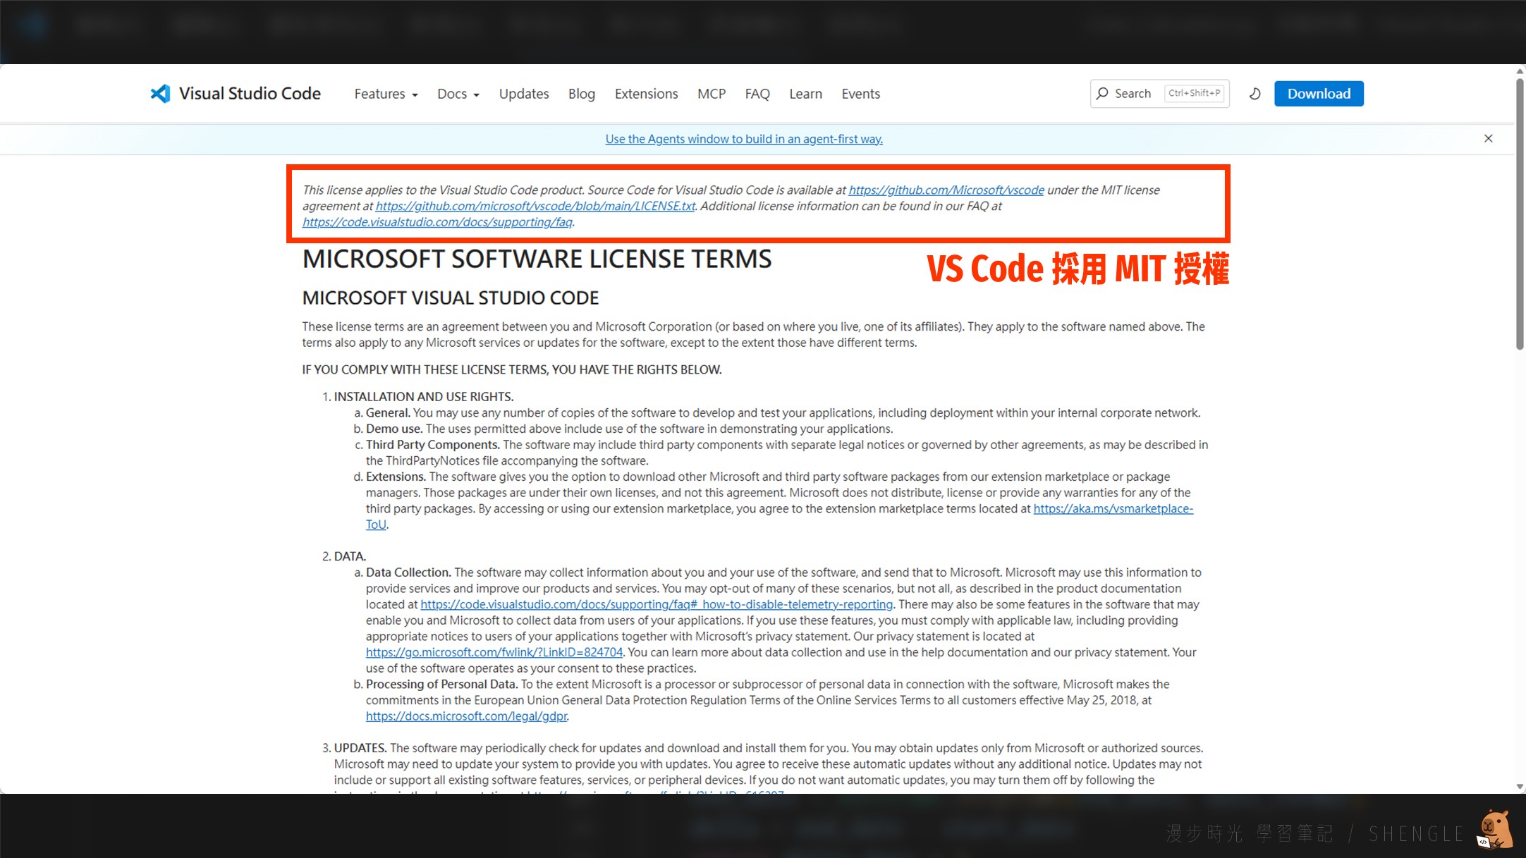Viewport: 1526px width, 858px height.
Task: Open the Updates nav item
Action: [x=524, y=94]
